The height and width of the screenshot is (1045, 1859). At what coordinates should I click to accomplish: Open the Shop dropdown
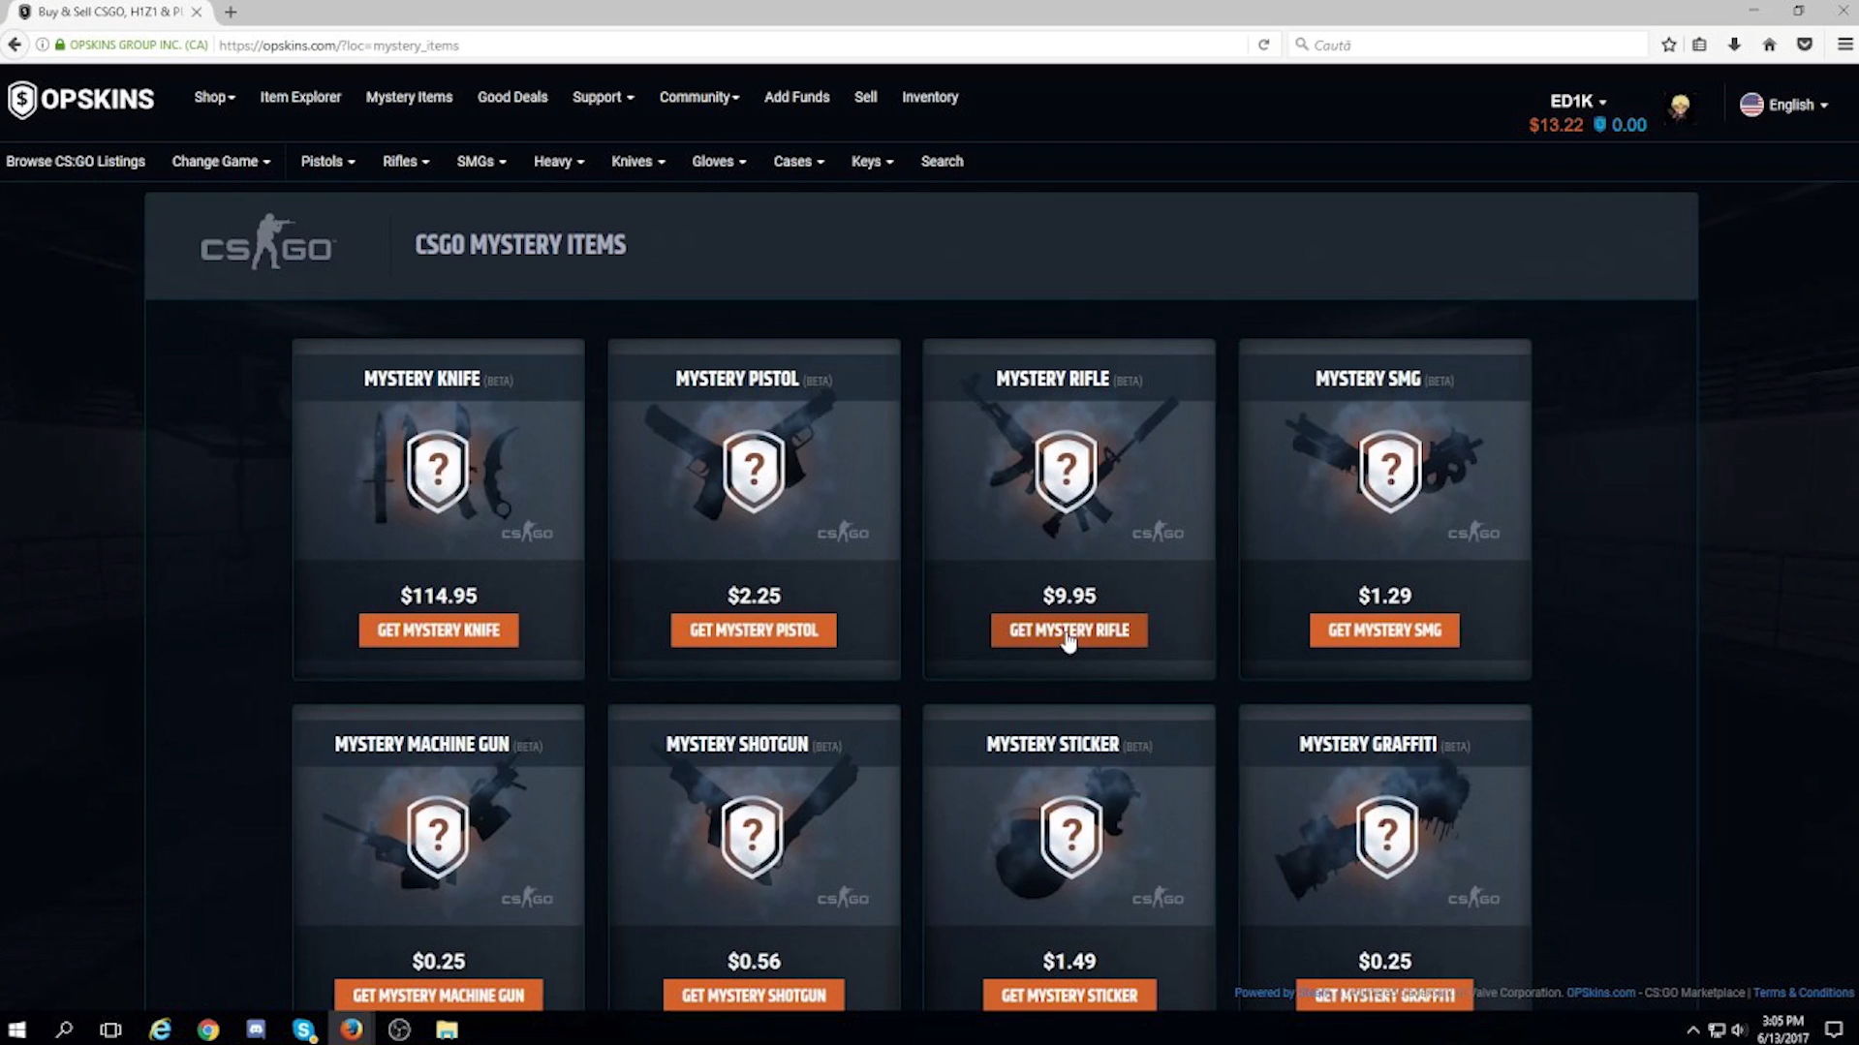214,97
